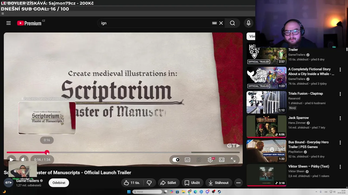Image resolution: width=348 pixels, height=195 pixels.
Task: Open Task View on the taskbar
Action: pyautogui.click(x=165, y=192)
